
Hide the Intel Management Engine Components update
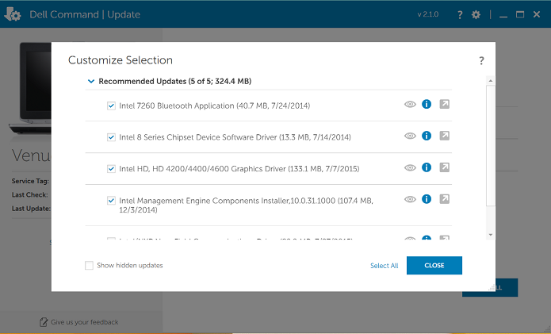pos(410,199)
